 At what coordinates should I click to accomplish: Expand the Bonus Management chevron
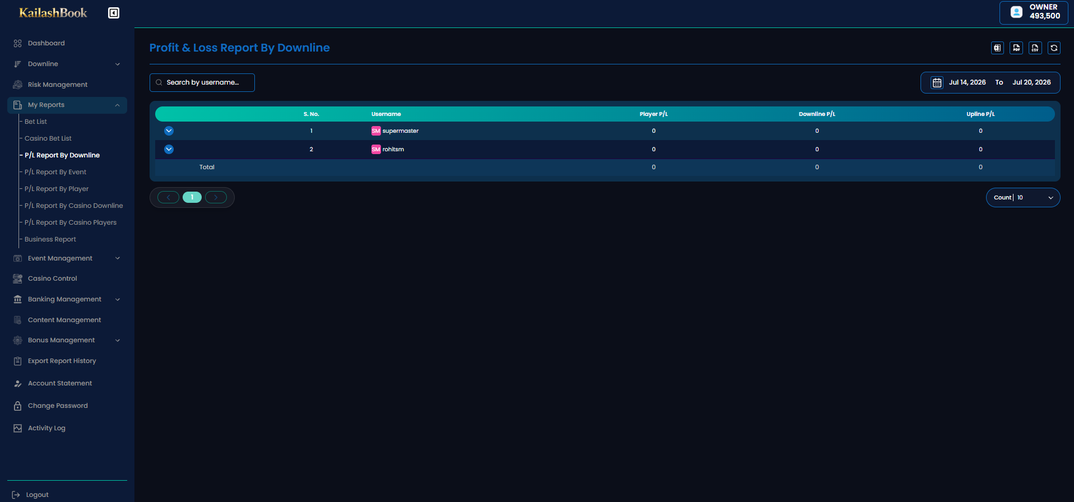pos(118,341)
